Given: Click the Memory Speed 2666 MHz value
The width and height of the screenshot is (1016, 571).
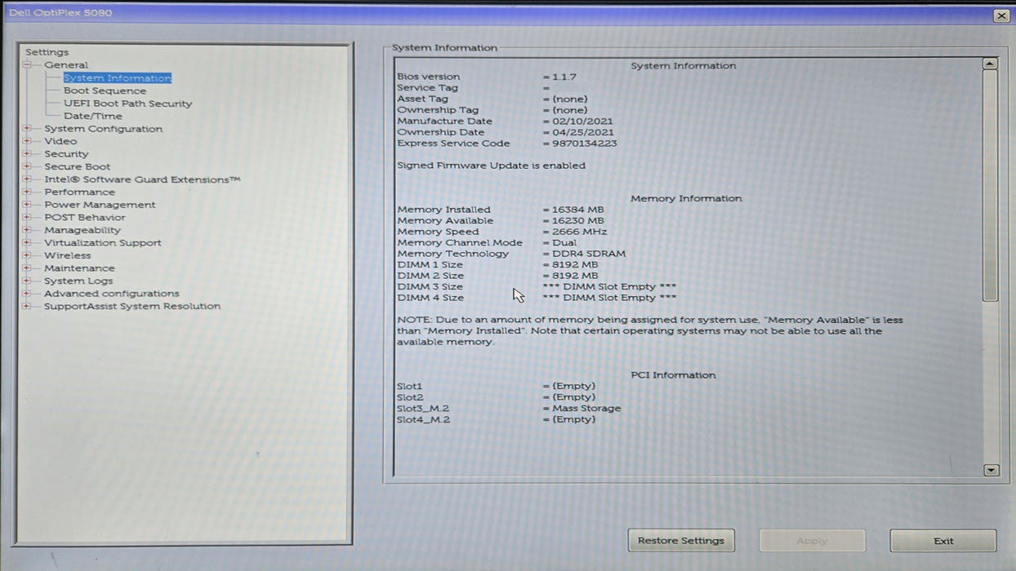Looking at the screenshot, I should (580, 232).
